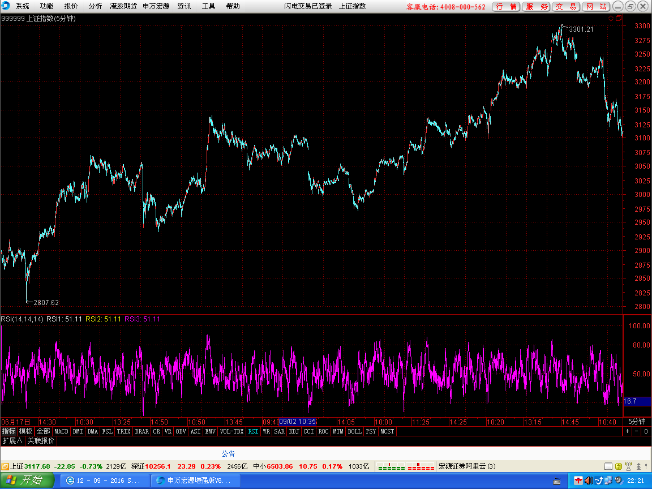Image resolution: width=652 pixels, height=489 pixels.
Task: Open the 工具 menu
Action: point(208,6)
